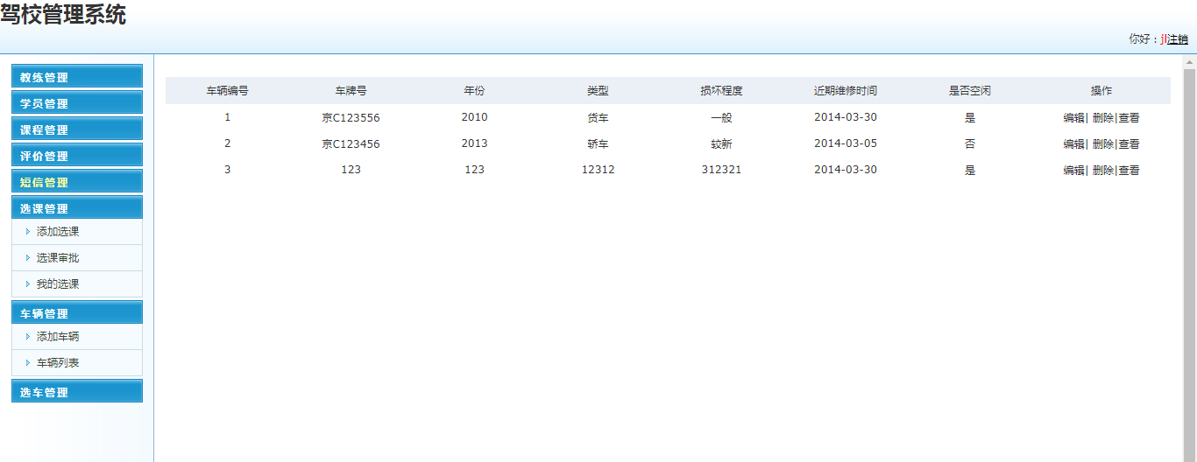Expand the 短信管理 section
The height and width of the screenshot is (462, 1197).
77,181
